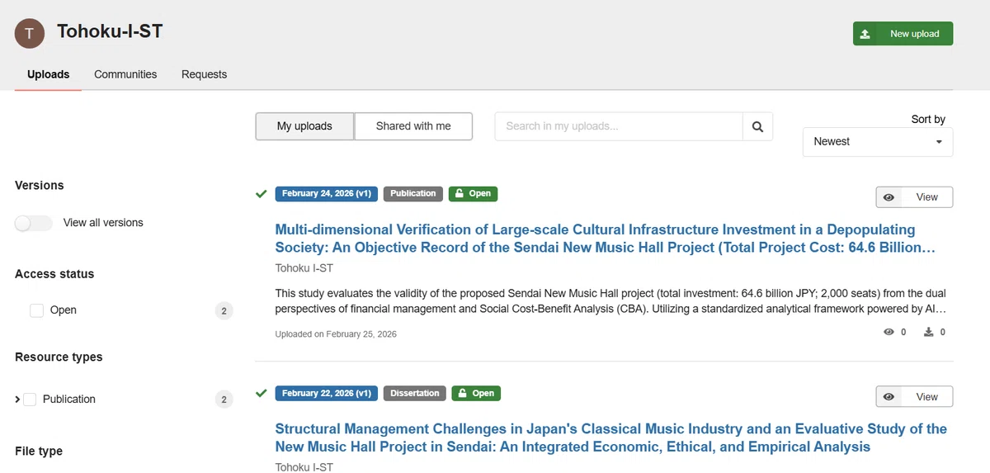Image resolution: width=990 pixels, height=473 pixels.
Task: Click the green checkmark beside February 24 record
Action: pos(262,193)
